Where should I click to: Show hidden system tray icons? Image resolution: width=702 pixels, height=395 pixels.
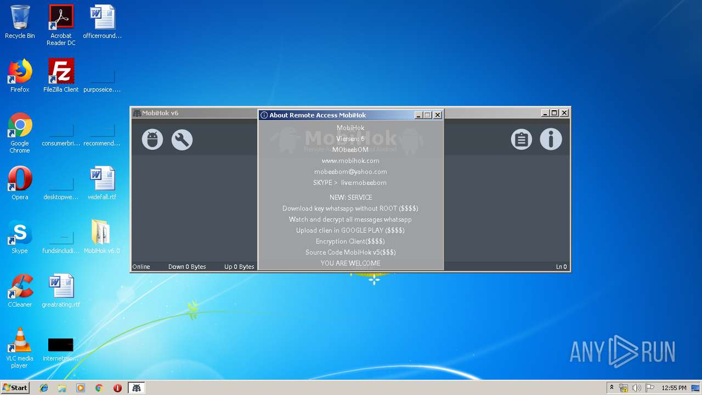tap(612, 388)
